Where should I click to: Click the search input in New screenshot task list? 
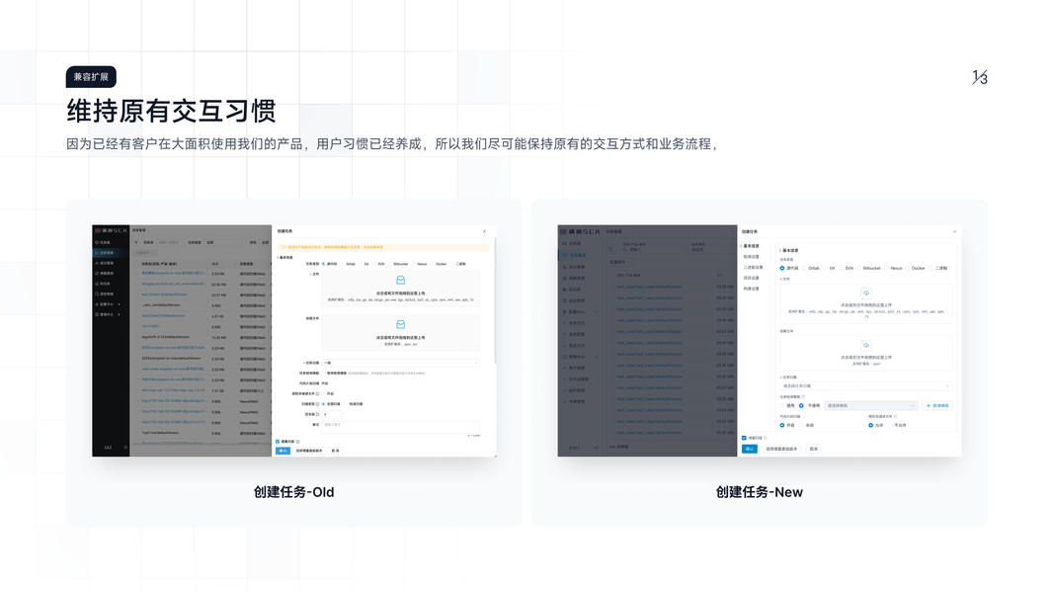653,249
